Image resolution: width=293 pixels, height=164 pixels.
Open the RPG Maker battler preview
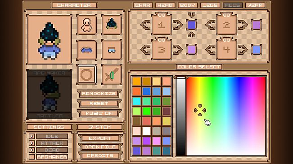tap(50, 94)
